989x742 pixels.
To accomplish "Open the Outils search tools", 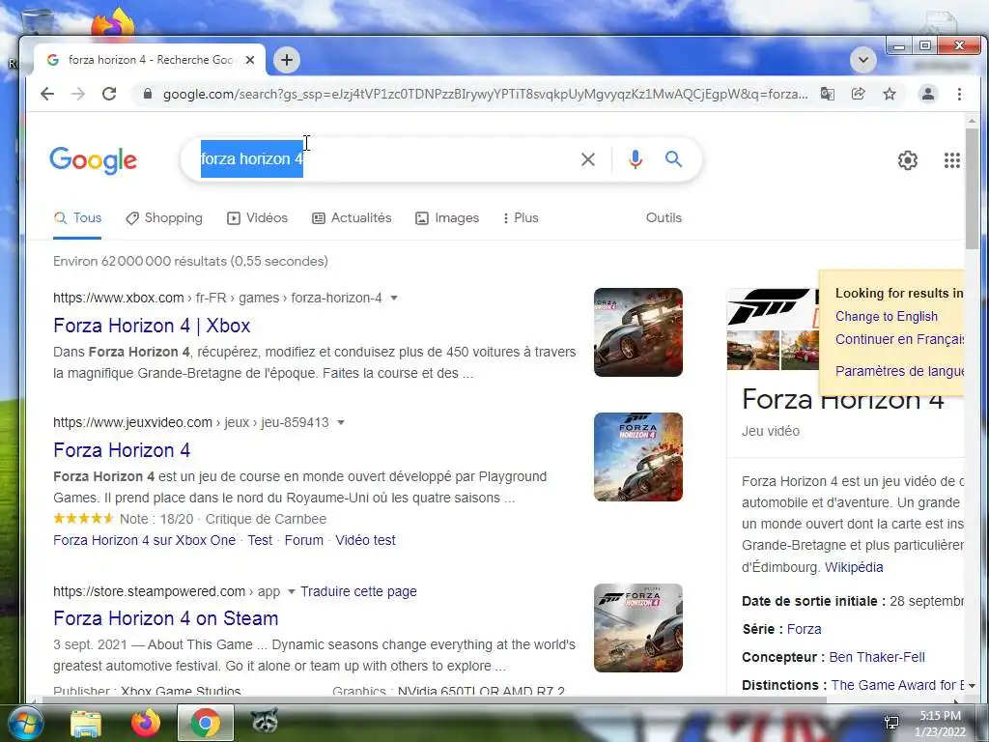I will (x=664, y=217).
